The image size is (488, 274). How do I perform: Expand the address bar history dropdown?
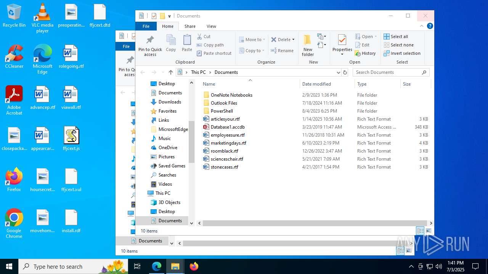tap(338, 72)
